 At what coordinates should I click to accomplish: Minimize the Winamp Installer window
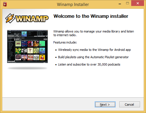(x=120, y=4)
